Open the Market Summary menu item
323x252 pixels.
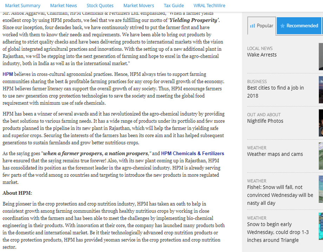pos(23,6)
